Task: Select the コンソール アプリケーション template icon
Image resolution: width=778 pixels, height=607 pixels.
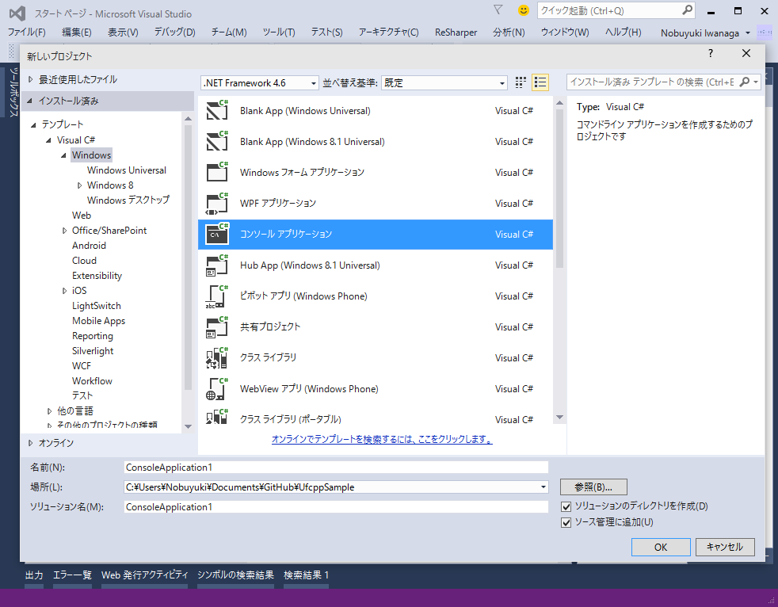Action: coord(217,234)
